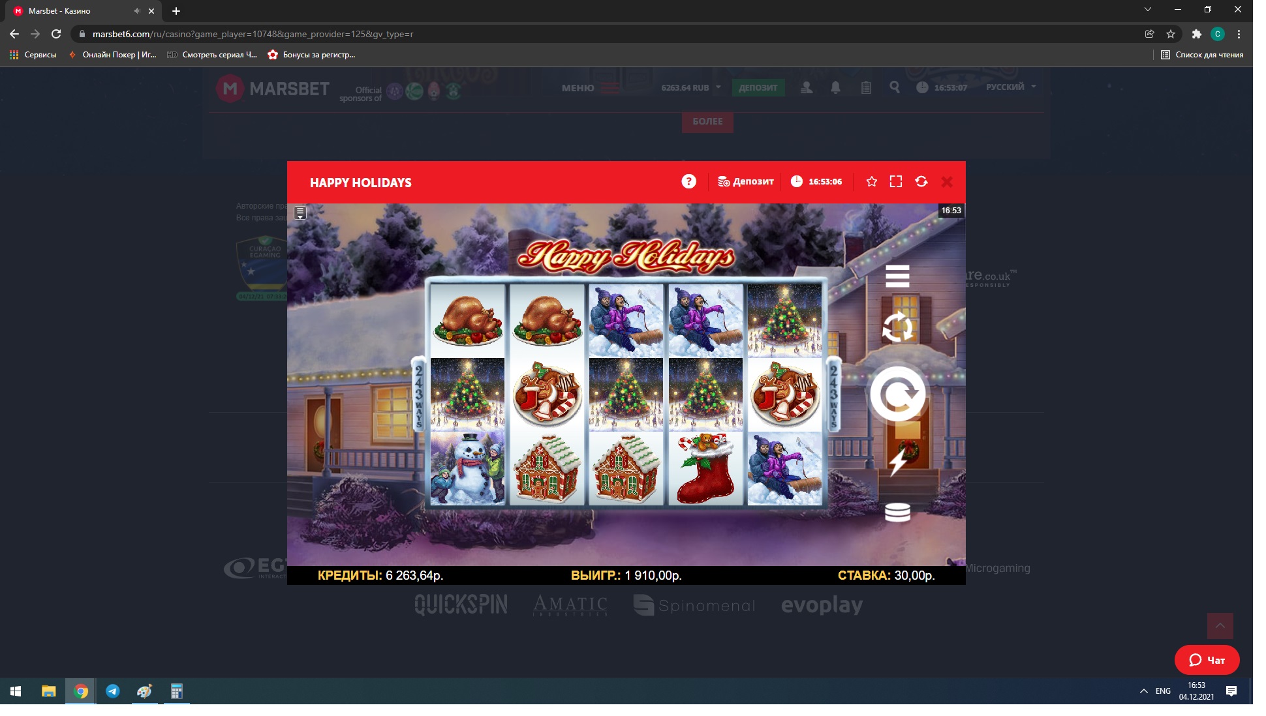Image resolution: width=1266 pixels, height=716 pixels.
Task: Add game to favorites star
Action: click(x=871, y=181)
